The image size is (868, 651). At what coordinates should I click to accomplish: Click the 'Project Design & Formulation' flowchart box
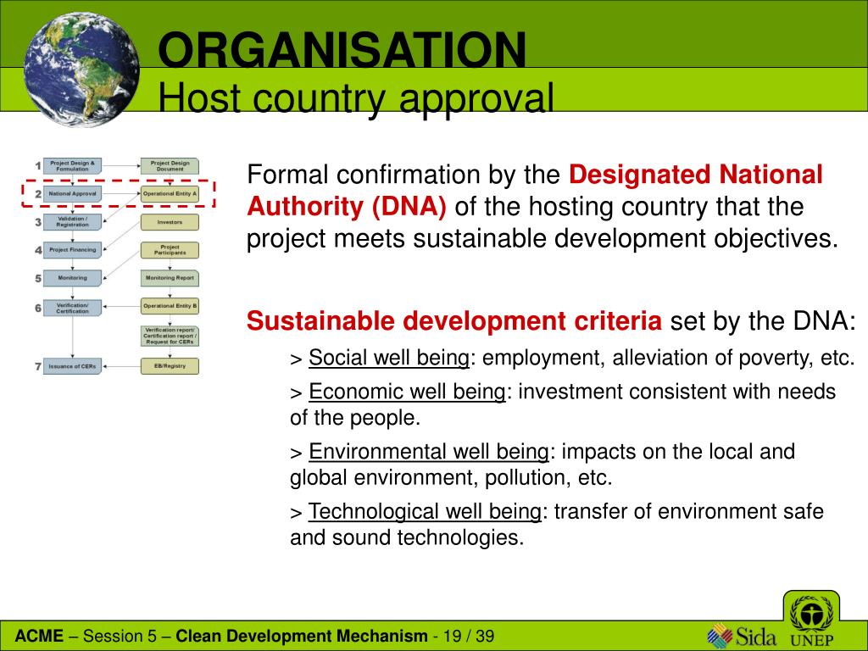pos(73,166)
